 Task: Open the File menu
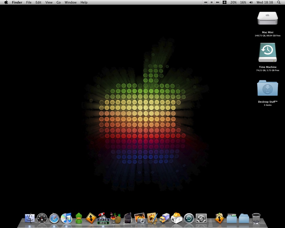pyautogui.click(x=29, y=2)
